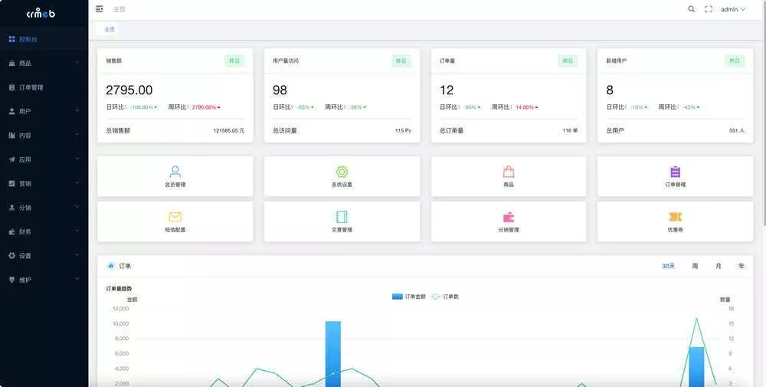Show order chart for 30天
Screen dimensions: 766x387
point(668,266)
